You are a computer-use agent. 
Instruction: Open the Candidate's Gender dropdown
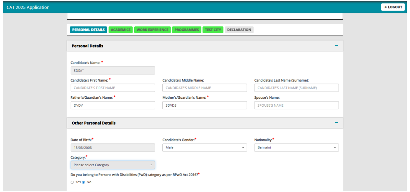(x=204, y=147)
